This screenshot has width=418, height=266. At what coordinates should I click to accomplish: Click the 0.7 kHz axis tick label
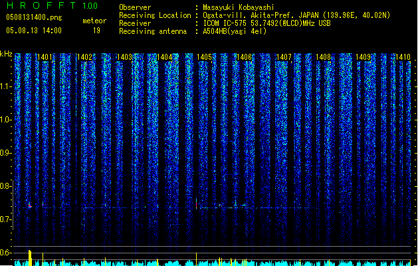tap(5, 219)
